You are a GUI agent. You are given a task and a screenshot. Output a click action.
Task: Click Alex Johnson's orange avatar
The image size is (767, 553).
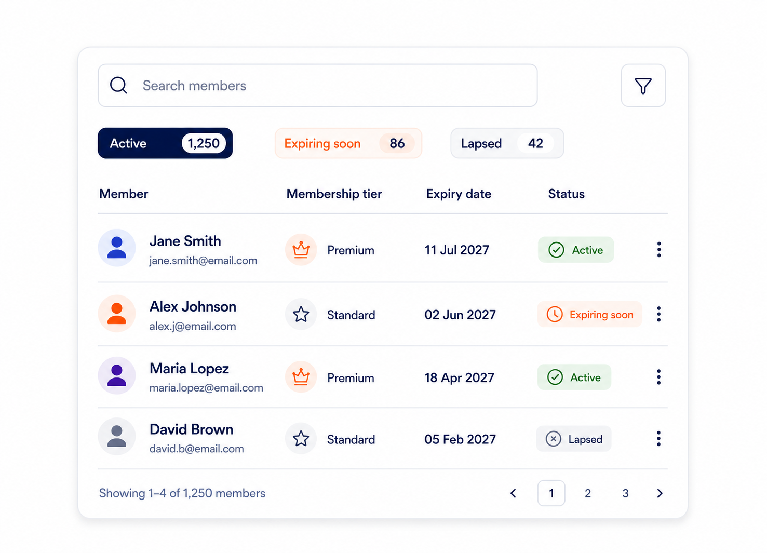[117, 314]
